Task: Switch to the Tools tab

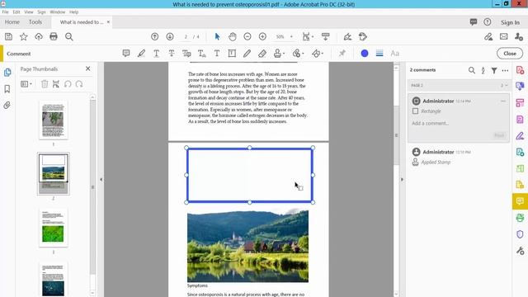Action: coord(35,22)
